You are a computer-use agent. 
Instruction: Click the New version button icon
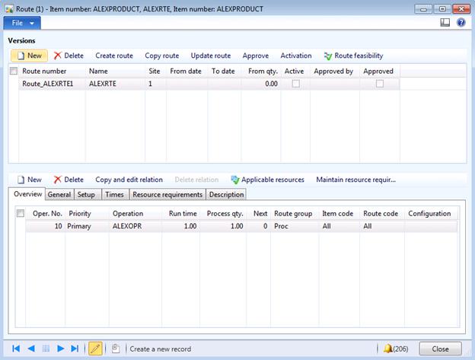21,56
